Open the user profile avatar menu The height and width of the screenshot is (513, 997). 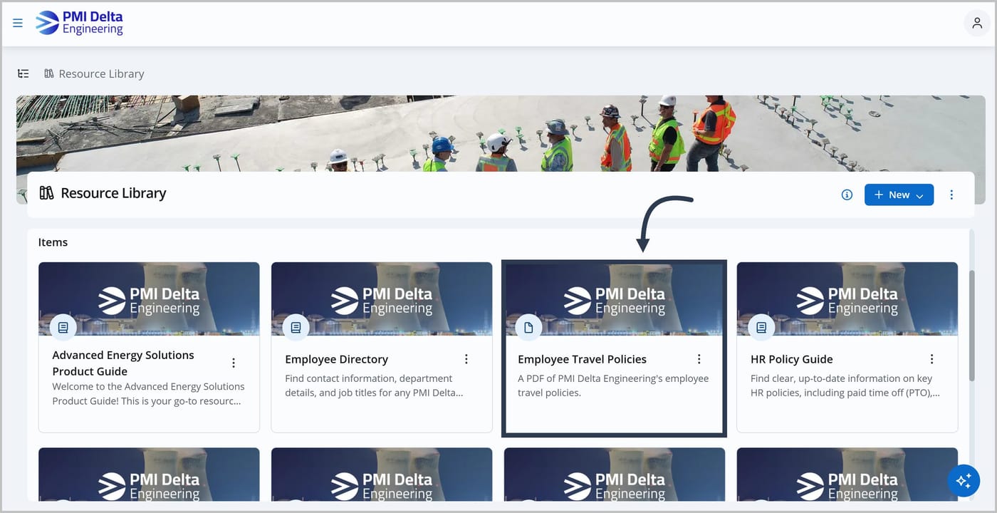(977, 23)
